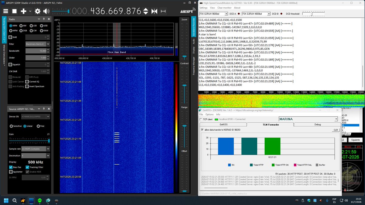Click the Gain slider handle

click(x=49, y=141)
